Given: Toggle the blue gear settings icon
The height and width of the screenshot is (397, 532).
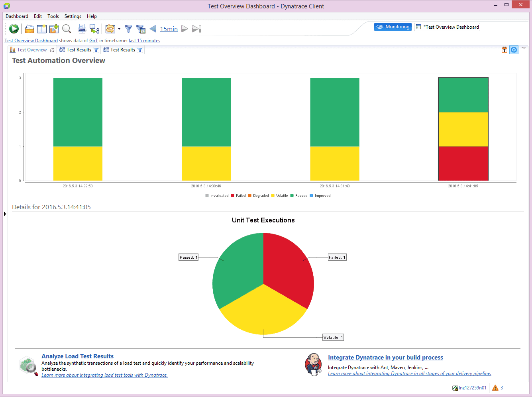Looking at the screenshot, I should (x=514, y=49).
